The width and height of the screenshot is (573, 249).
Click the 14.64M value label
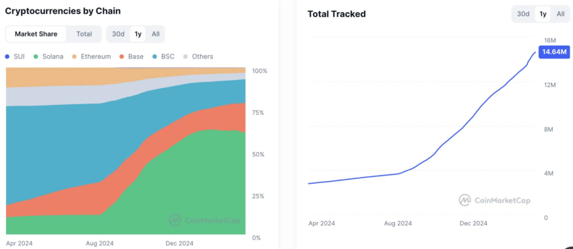[x=554, y=52]
